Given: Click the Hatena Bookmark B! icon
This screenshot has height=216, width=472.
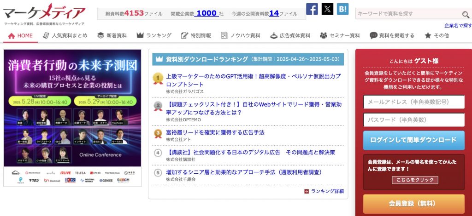Looking at the screenshot, I should click(x=342, y=9).
